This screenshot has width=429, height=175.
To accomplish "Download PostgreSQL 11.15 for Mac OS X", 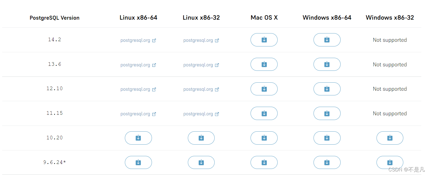I will coord(264,113).
